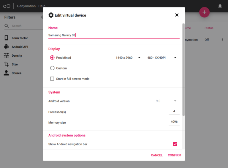The image size is (228, 168).
Task: Click the Size crop icon
Action: pos(6,64)
